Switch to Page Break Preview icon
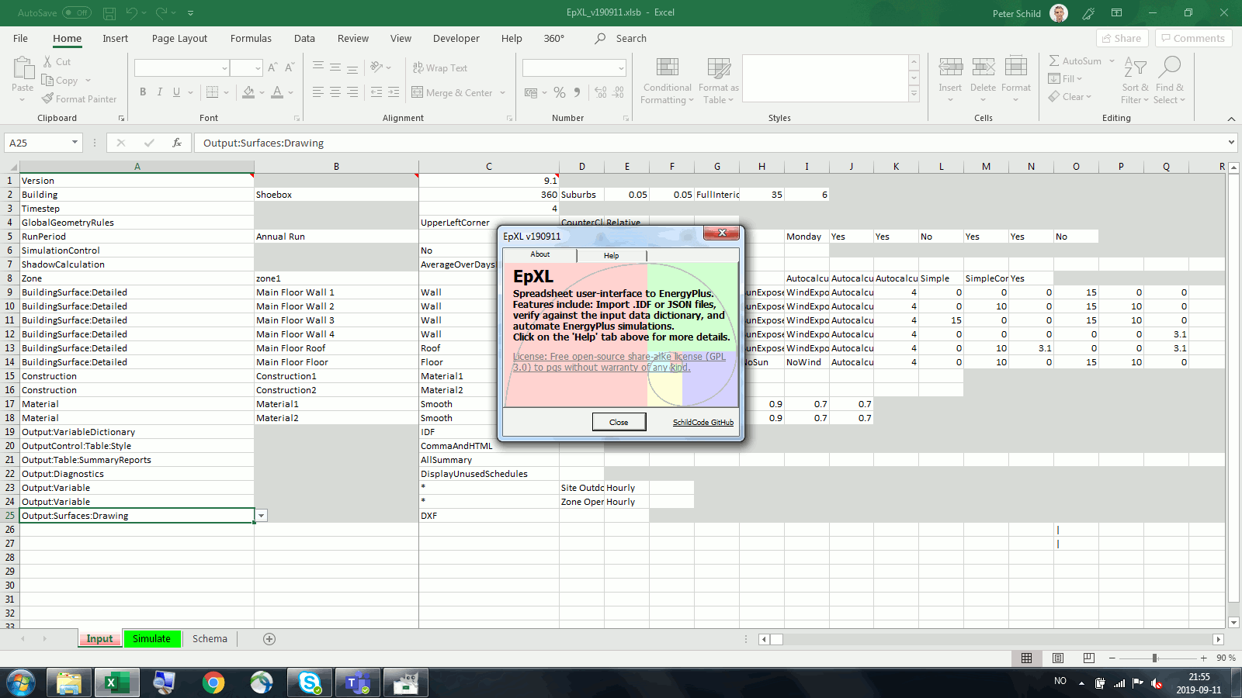 (1089, 658)
